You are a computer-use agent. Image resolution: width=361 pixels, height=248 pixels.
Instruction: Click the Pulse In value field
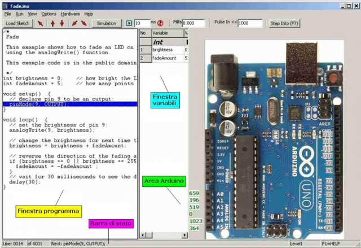click(250, 24)
